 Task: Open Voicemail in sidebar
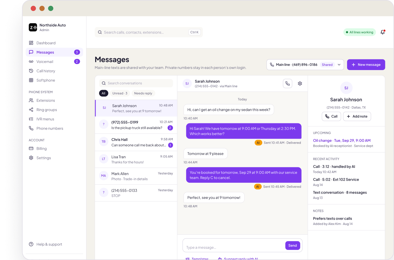(54, 61)
